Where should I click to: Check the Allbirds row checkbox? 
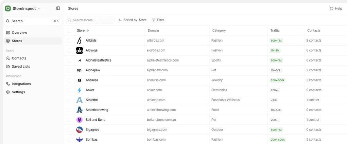pyautogui.click(x=69, y=41)
